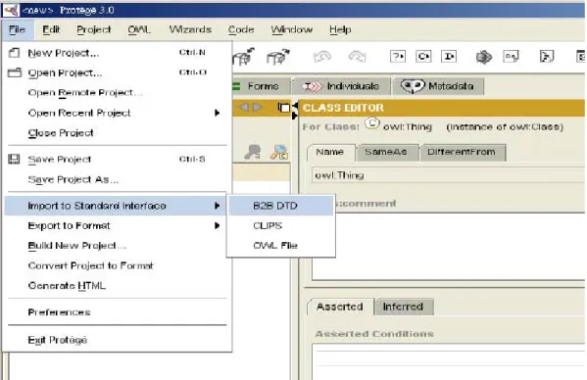
Task: Click the Asserted Conditions list area
Action: pos(448,362)
